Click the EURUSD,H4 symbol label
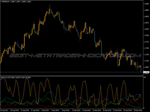 (5, 2)
